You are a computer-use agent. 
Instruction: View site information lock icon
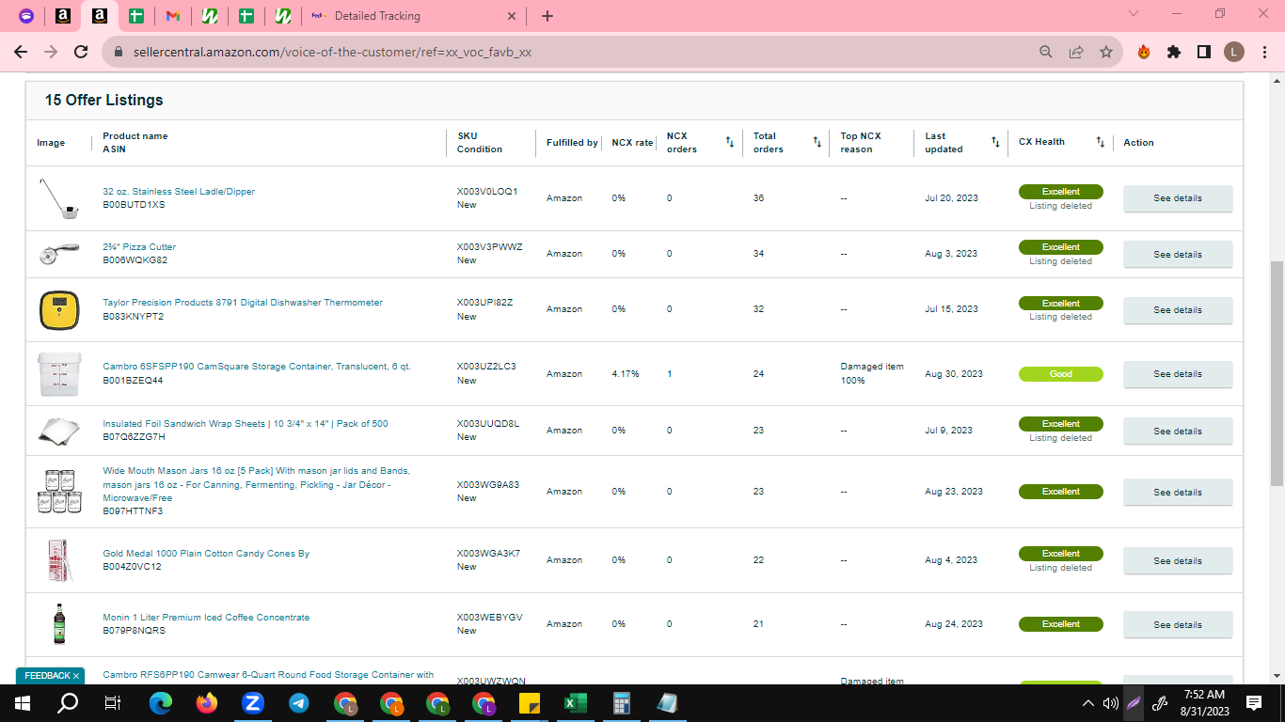[x=119, y=52]
